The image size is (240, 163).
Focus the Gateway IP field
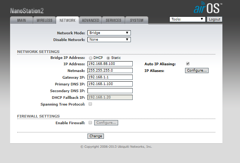tap(110, 77)
